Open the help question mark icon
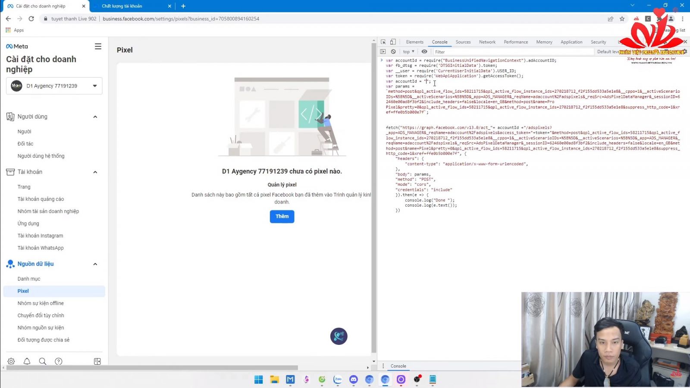This screenshot has height=388, width=690. pos(59,361)
